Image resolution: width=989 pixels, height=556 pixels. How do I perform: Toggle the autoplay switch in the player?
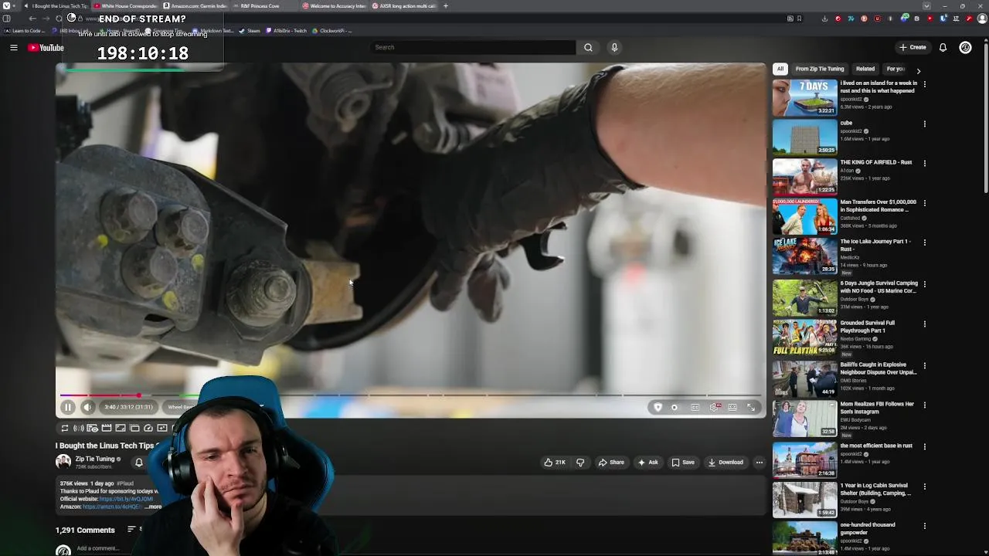point(675,407)
